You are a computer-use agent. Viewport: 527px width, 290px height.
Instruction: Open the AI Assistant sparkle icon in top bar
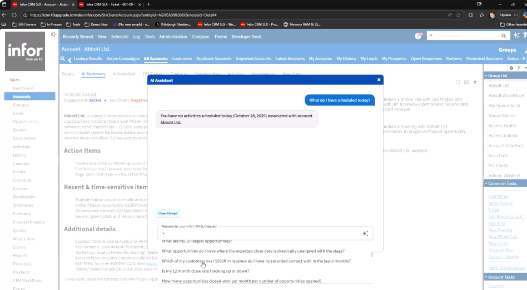[x=517, y=36]
